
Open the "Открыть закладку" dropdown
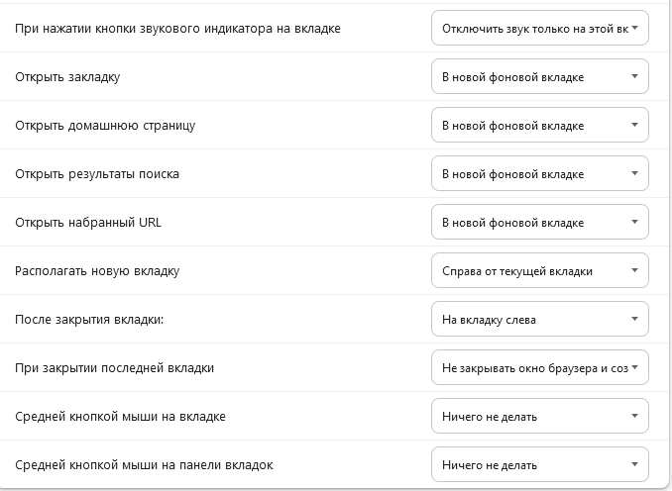point(540,77)
